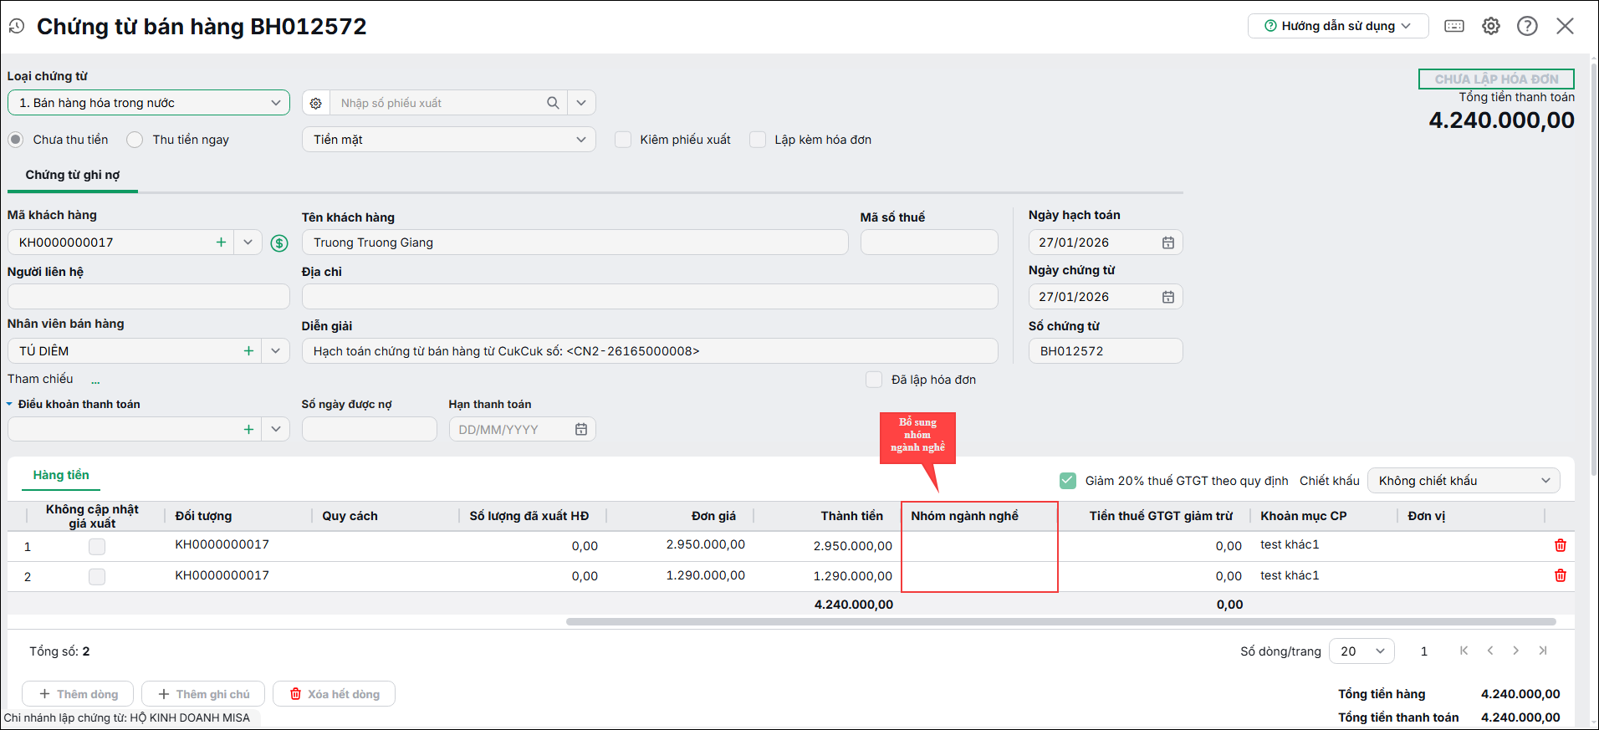Tick the Kiêm phiếu xuất checkbox

tap(623, 140)
